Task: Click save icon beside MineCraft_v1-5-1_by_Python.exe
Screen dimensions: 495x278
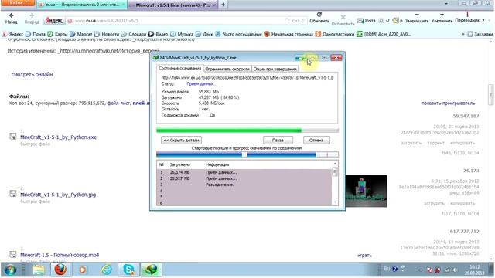Action: 13,136
